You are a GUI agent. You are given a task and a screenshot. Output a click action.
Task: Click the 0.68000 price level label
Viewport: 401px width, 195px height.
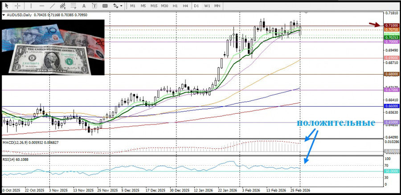point(392,74)
